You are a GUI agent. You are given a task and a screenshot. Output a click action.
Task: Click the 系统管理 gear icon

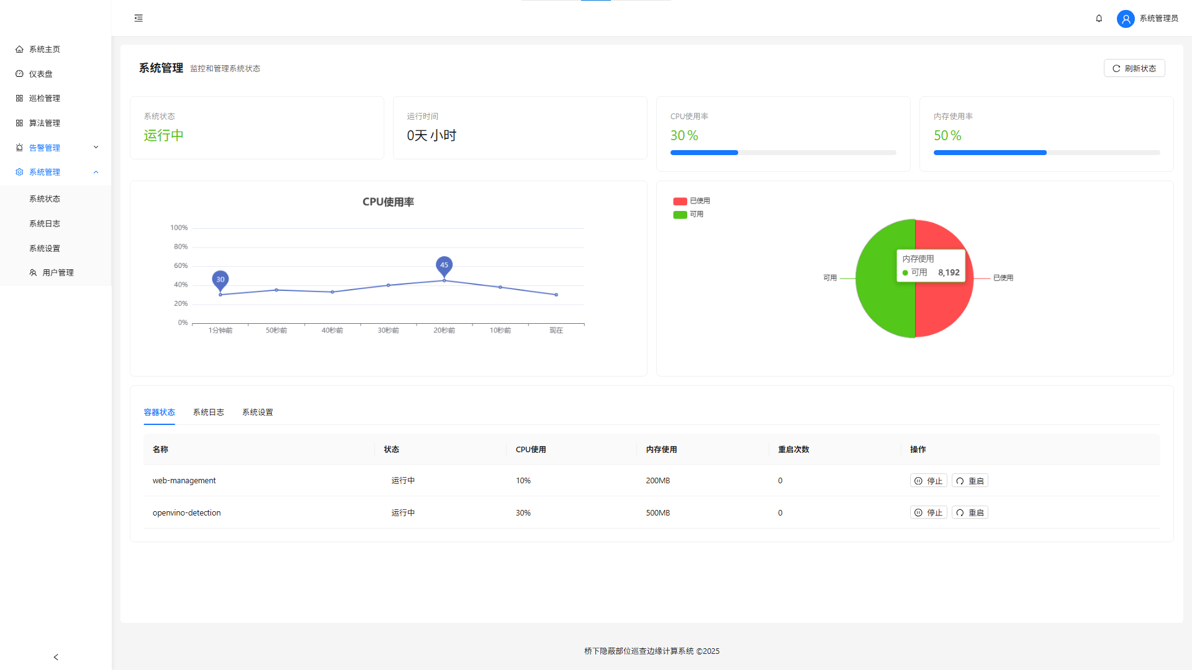(x=19, y=172)
